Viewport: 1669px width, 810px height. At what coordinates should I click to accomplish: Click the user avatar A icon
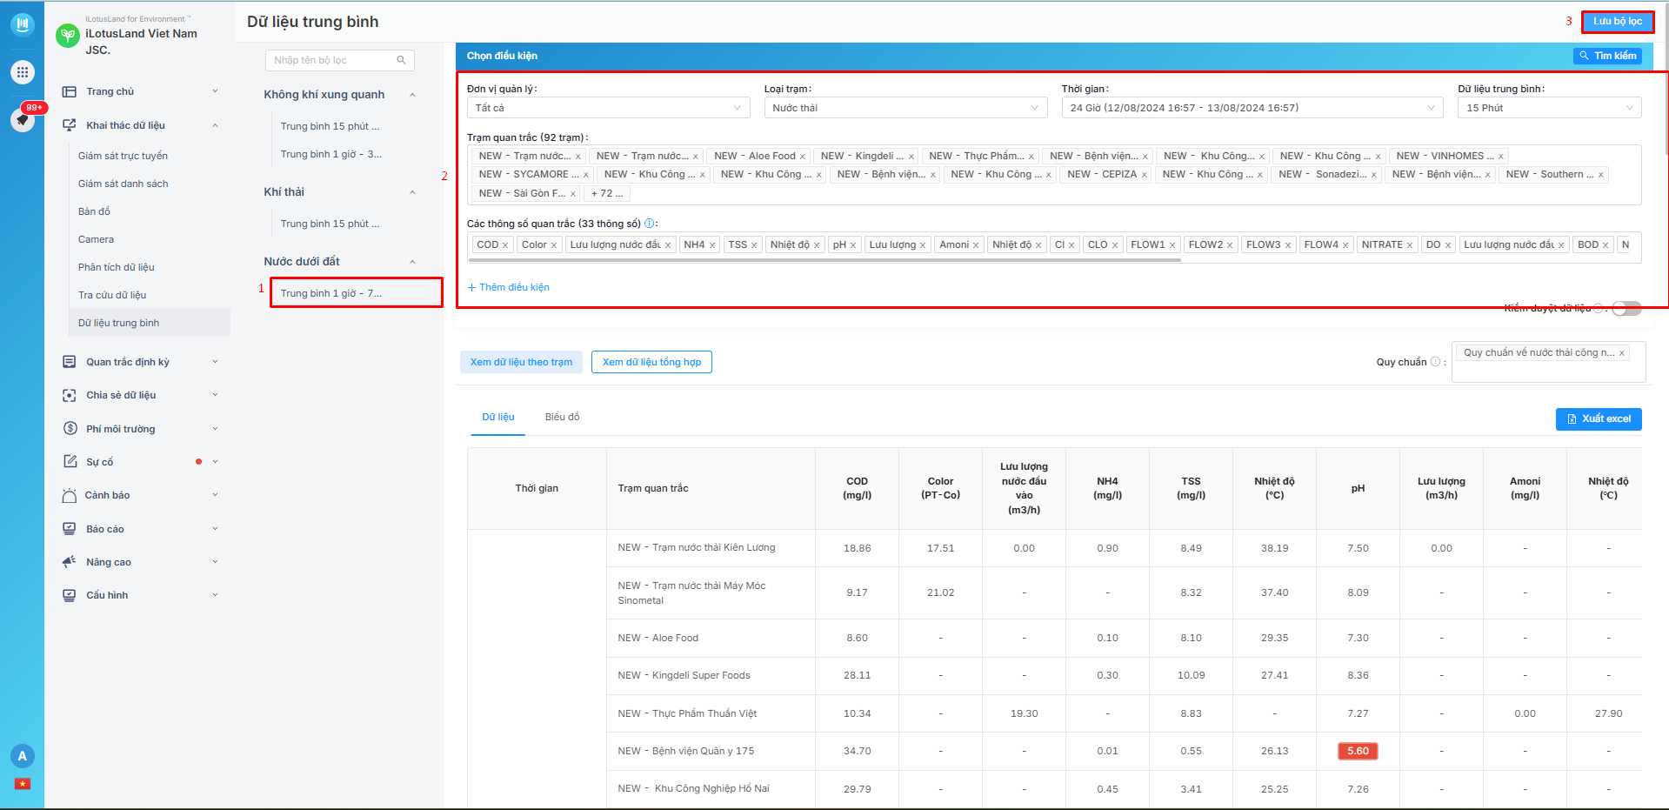[x=23, y=756]
